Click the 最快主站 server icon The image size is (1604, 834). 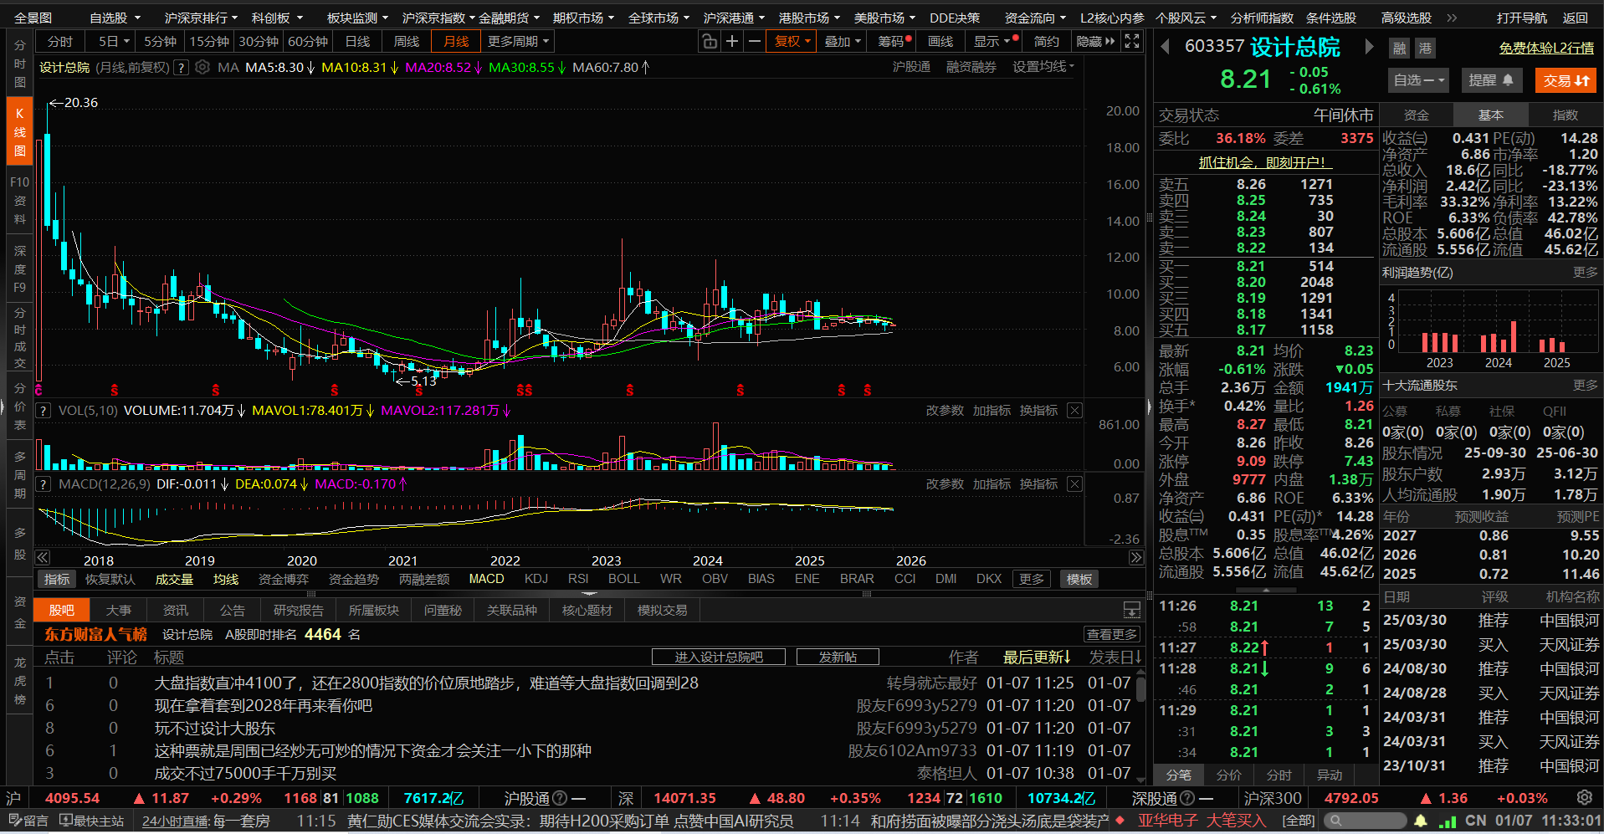92,821
